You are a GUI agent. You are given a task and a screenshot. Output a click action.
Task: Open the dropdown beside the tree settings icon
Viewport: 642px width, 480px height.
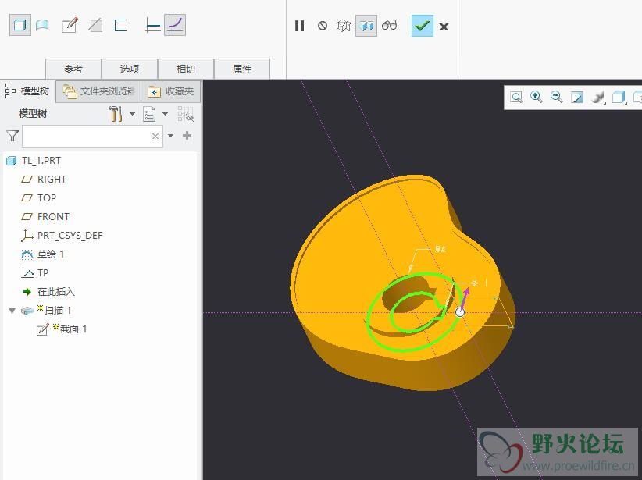pos(132,114)
